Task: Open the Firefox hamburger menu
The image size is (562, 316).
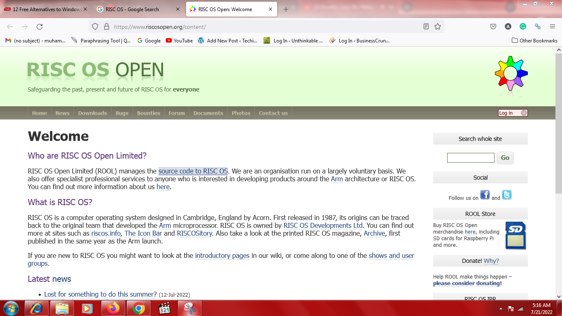Action: coord(553,26)
